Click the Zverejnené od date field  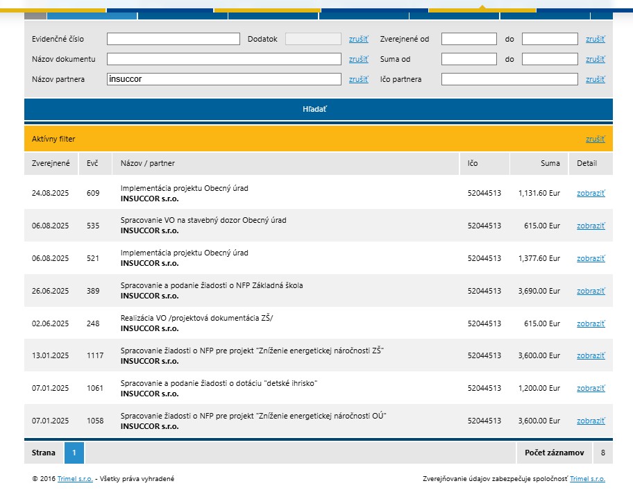(469, 39)
